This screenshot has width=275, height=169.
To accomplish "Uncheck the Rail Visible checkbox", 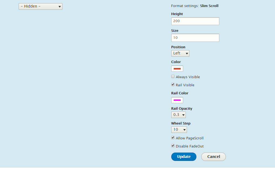I will coord(173,85).
